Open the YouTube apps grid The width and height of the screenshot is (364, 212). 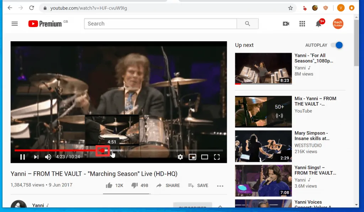pyautogui.click(x=302, y=23)
